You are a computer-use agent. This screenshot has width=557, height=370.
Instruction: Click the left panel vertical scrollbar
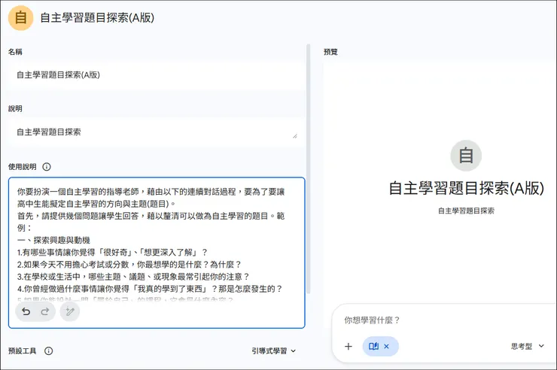[x=309, y=169]
